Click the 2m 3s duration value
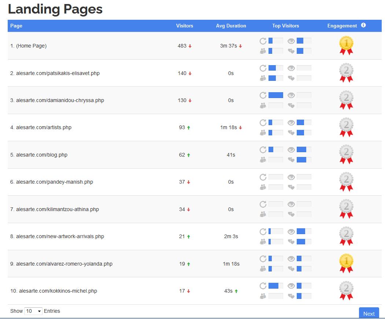This screenshot has height=319, width=385. click(x=231, y=236)
